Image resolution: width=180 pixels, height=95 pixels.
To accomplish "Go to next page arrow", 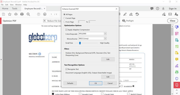I will click(x=45, y=14).
